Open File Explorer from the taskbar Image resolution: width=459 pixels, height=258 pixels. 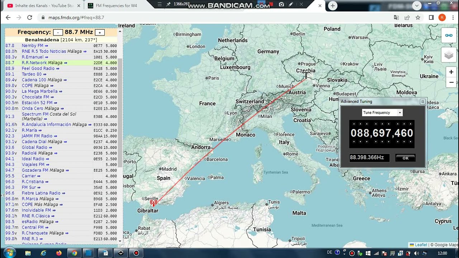28,253
